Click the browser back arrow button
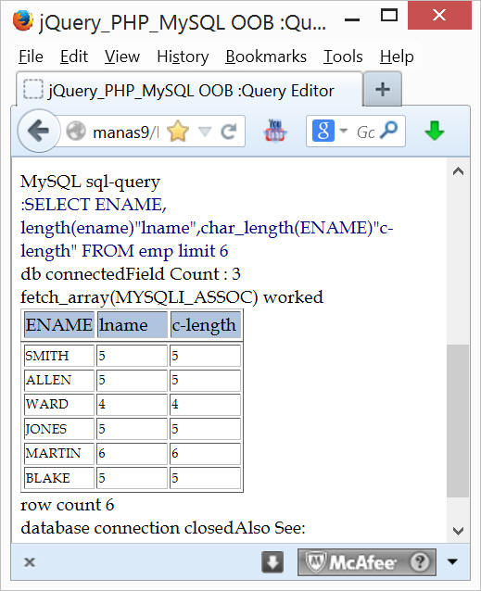The image size is (481, 591). point(38,132)
